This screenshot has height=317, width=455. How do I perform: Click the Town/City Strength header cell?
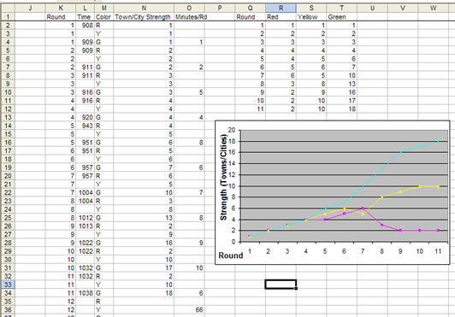[143, 17]
